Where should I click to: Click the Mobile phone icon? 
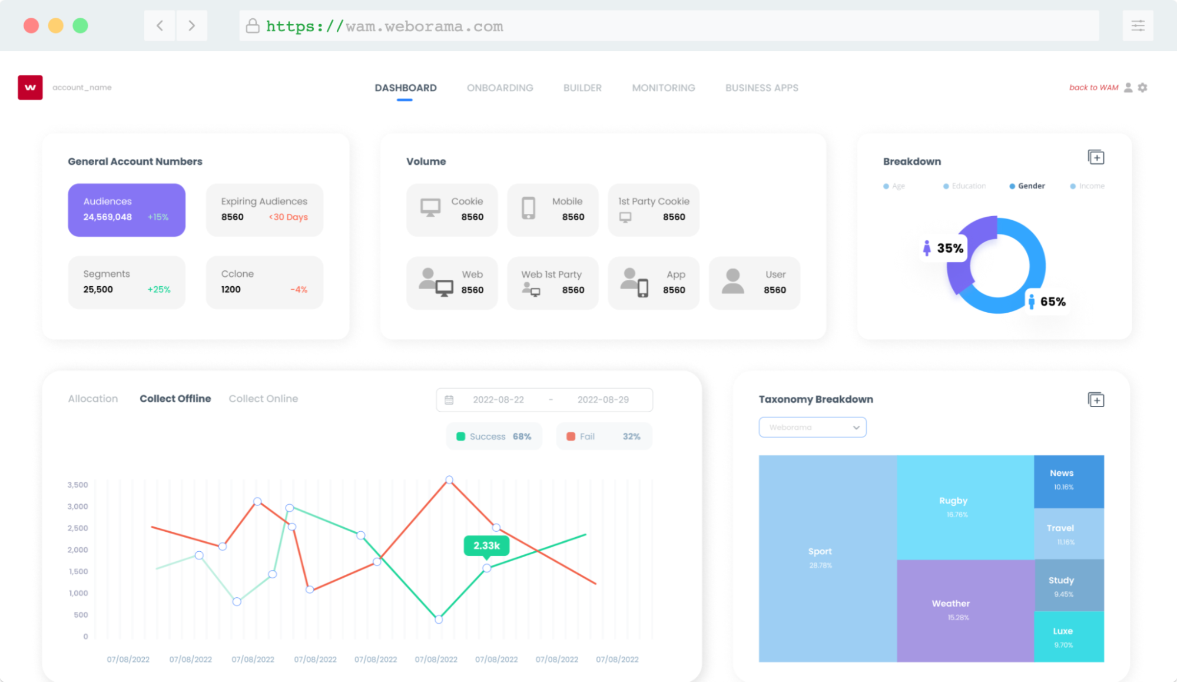click(529, 208)
